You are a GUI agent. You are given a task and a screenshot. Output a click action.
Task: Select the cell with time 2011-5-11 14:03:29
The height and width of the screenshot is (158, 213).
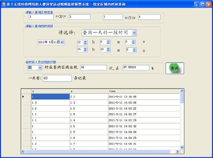tap(144, 120)
